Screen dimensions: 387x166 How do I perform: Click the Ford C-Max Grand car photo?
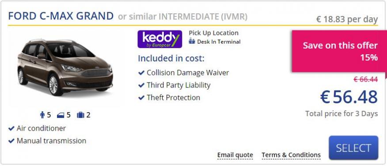(65, 68)
